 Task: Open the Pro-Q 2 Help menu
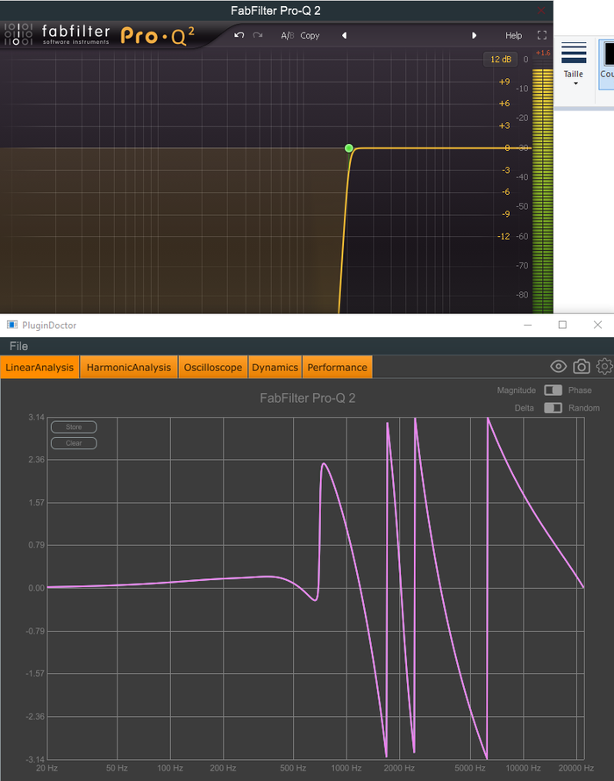[x=513, y=36]
